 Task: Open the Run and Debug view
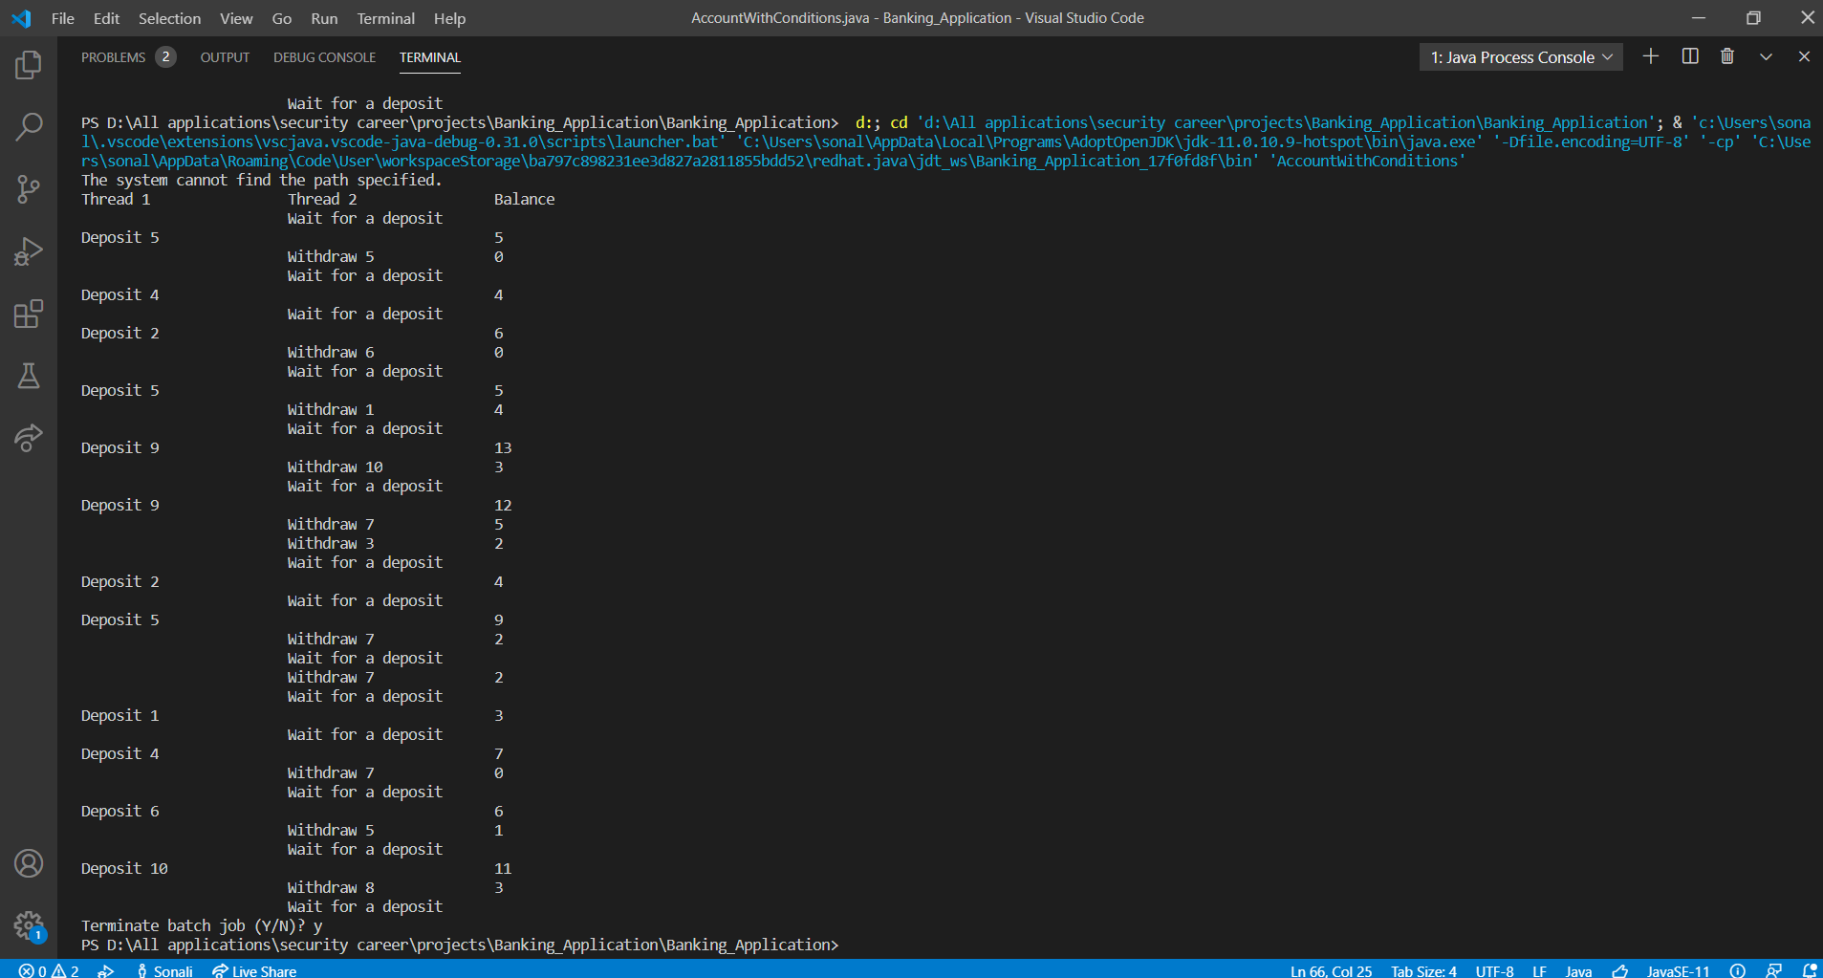pos(29,251)
